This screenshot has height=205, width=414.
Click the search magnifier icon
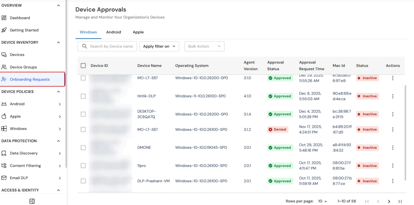85,46
